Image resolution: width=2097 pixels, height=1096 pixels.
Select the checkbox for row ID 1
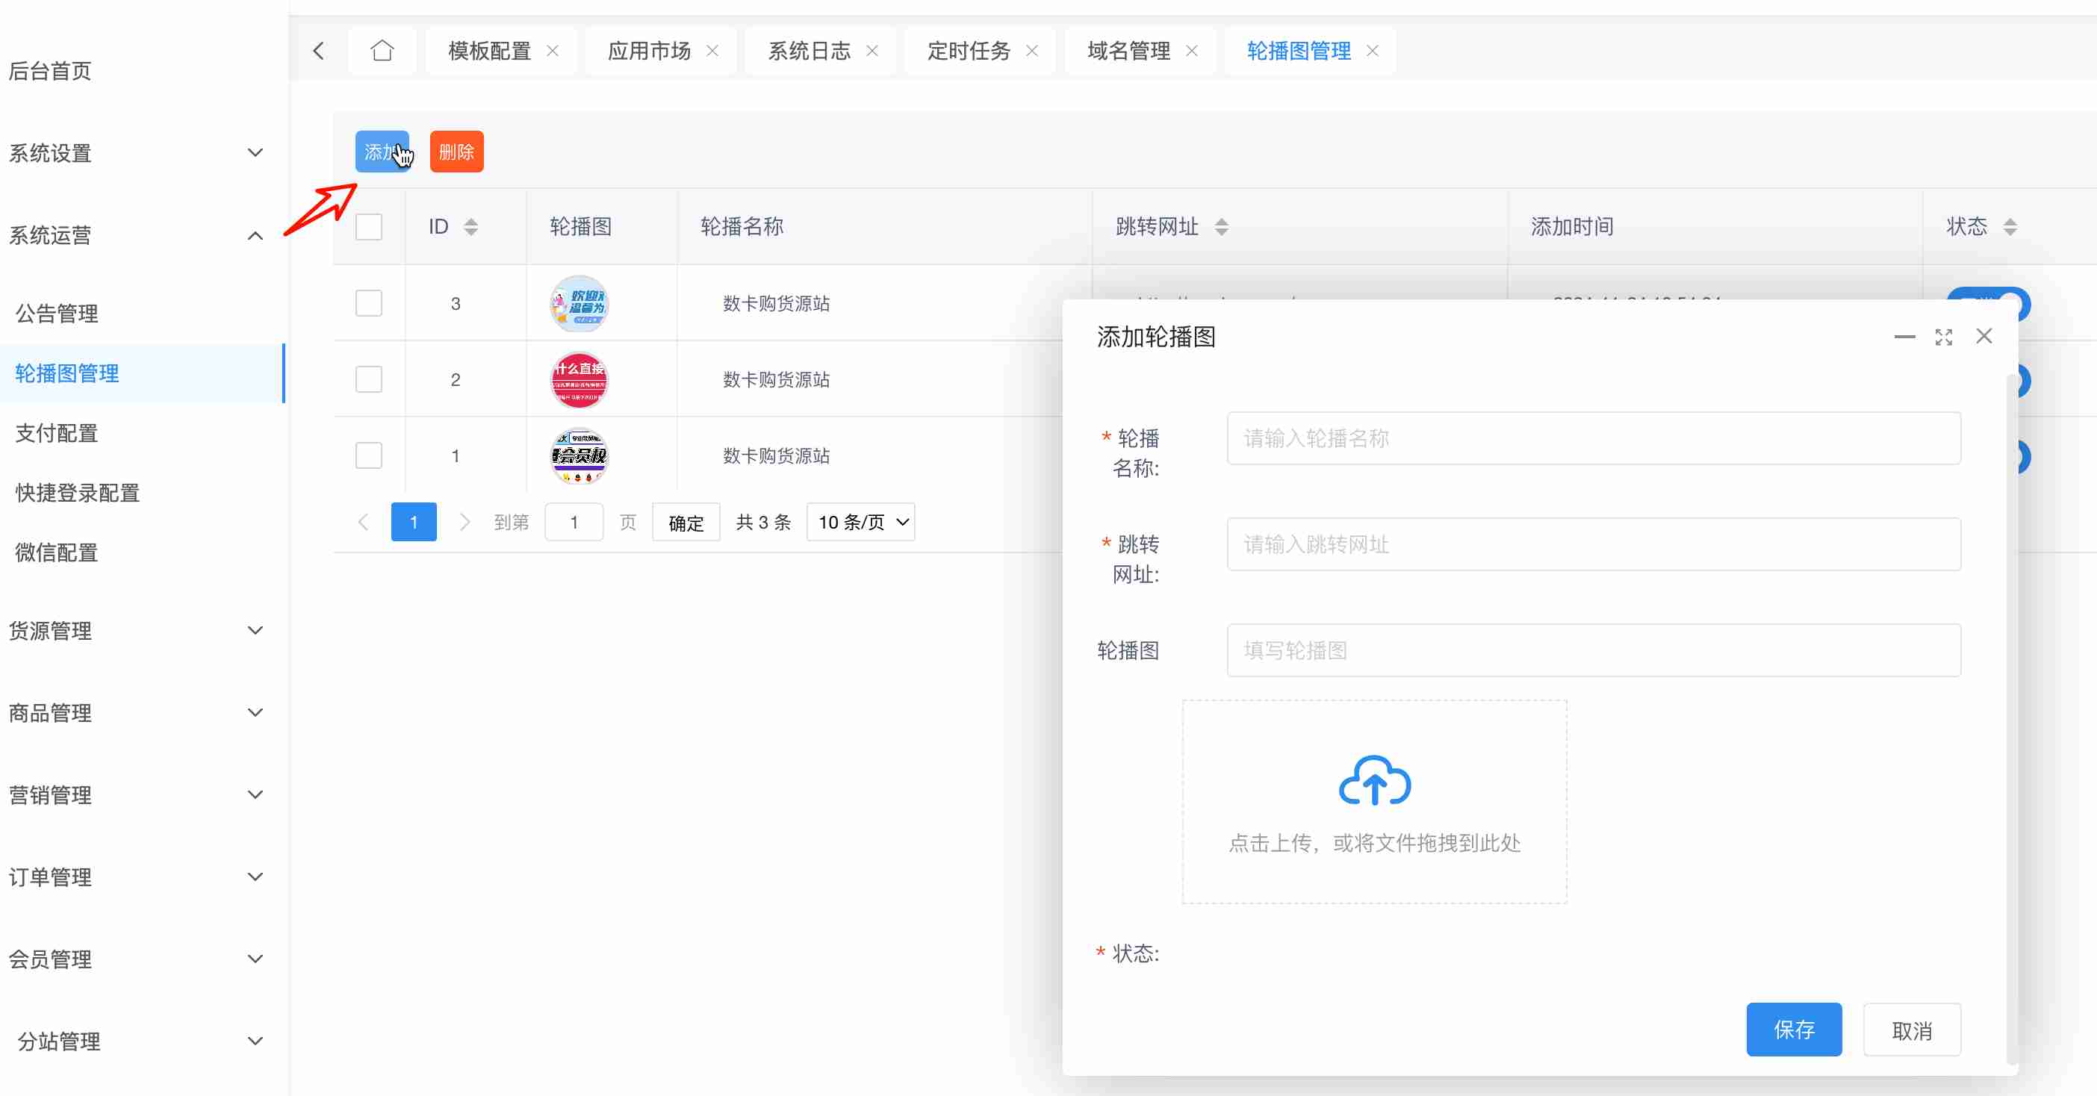click(369, 455)
